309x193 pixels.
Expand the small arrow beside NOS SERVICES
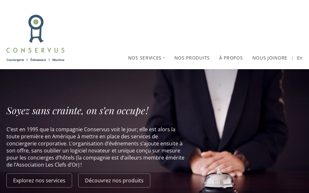tap(164, 58)
